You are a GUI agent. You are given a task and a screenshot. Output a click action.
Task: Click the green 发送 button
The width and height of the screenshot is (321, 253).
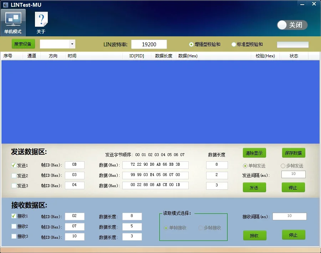tap(254, 187)
